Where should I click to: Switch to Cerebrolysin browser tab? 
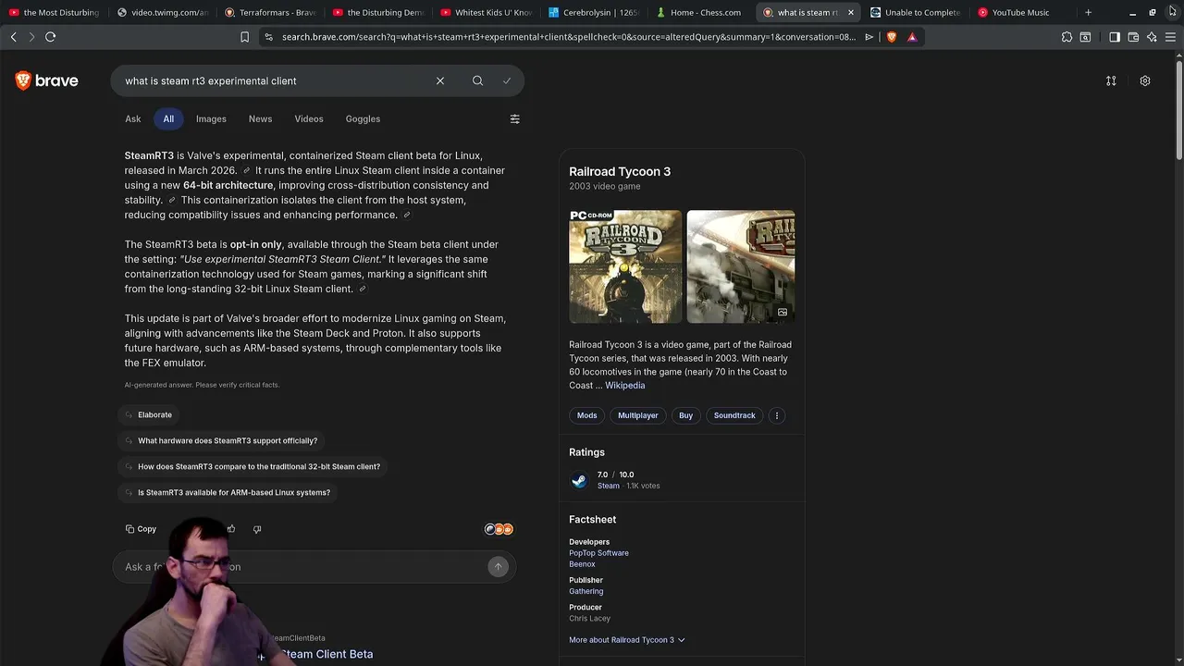pyautogui.click(x=592, y=12)
